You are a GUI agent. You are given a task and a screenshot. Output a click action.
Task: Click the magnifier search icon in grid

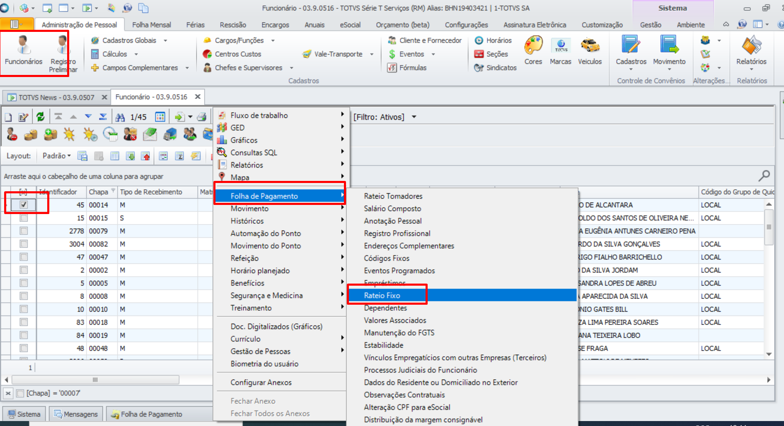tap(764, 176)
